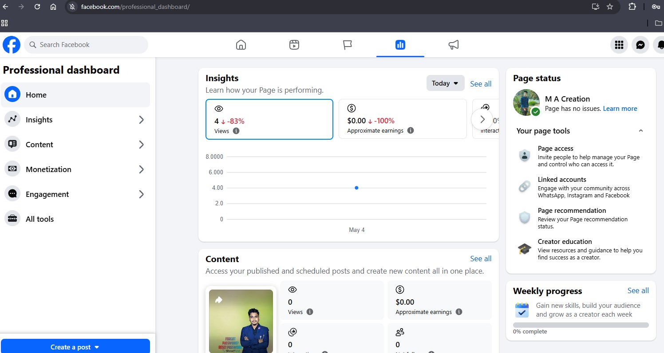Open Monetization in the sidebar
Image resolution: width=664 pixels, height=353 pixels.
(x=75, y=169)
